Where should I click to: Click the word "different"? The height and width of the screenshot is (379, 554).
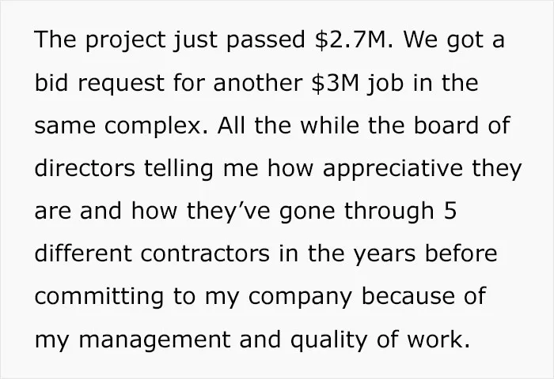coord(83,253)
